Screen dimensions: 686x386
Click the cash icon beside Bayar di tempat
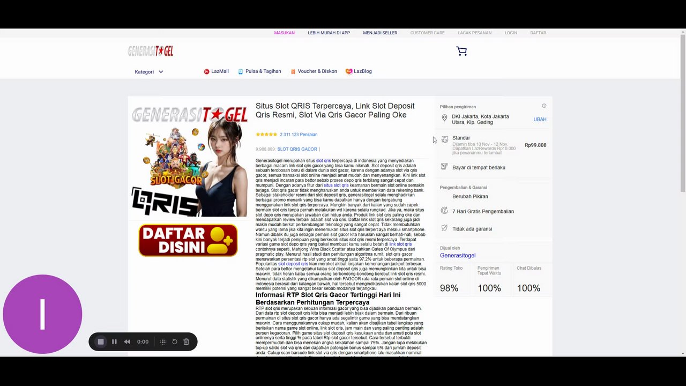pos(444,167)
